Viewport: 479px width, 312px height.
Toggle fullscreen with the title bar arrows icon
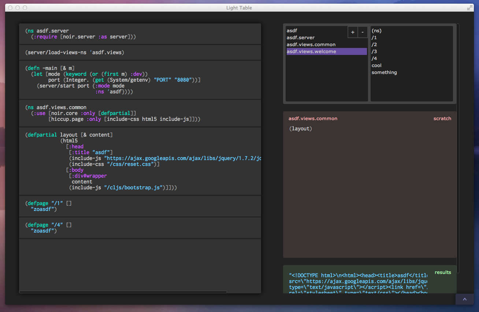pyautogui.click(x=470, y=8)
